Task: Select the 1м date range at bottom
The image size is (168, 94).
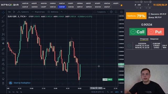Action: coord(13,92)
